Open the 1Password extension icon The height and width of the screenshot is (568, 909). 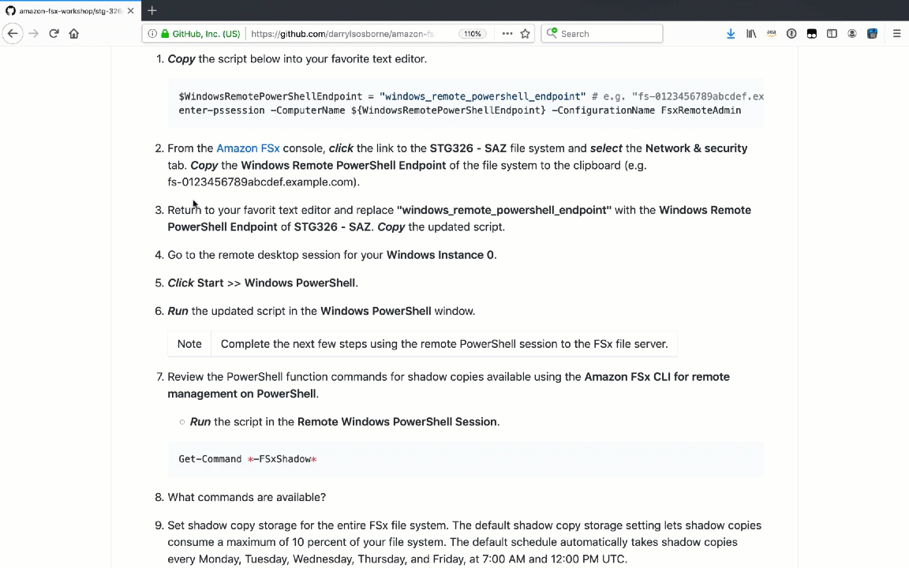(791, 34)
